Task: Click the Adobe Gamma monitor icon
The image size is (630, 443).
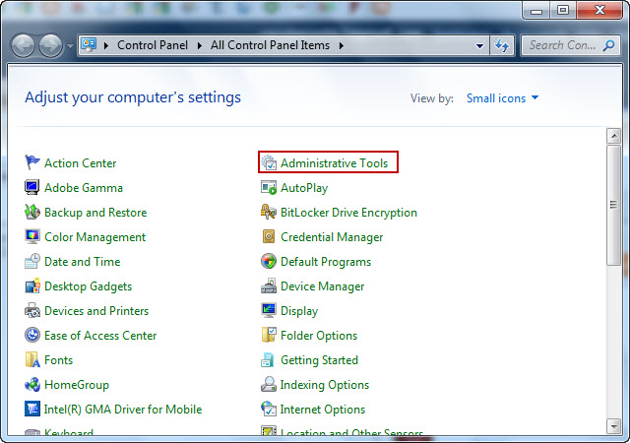Action: point(32,187)
